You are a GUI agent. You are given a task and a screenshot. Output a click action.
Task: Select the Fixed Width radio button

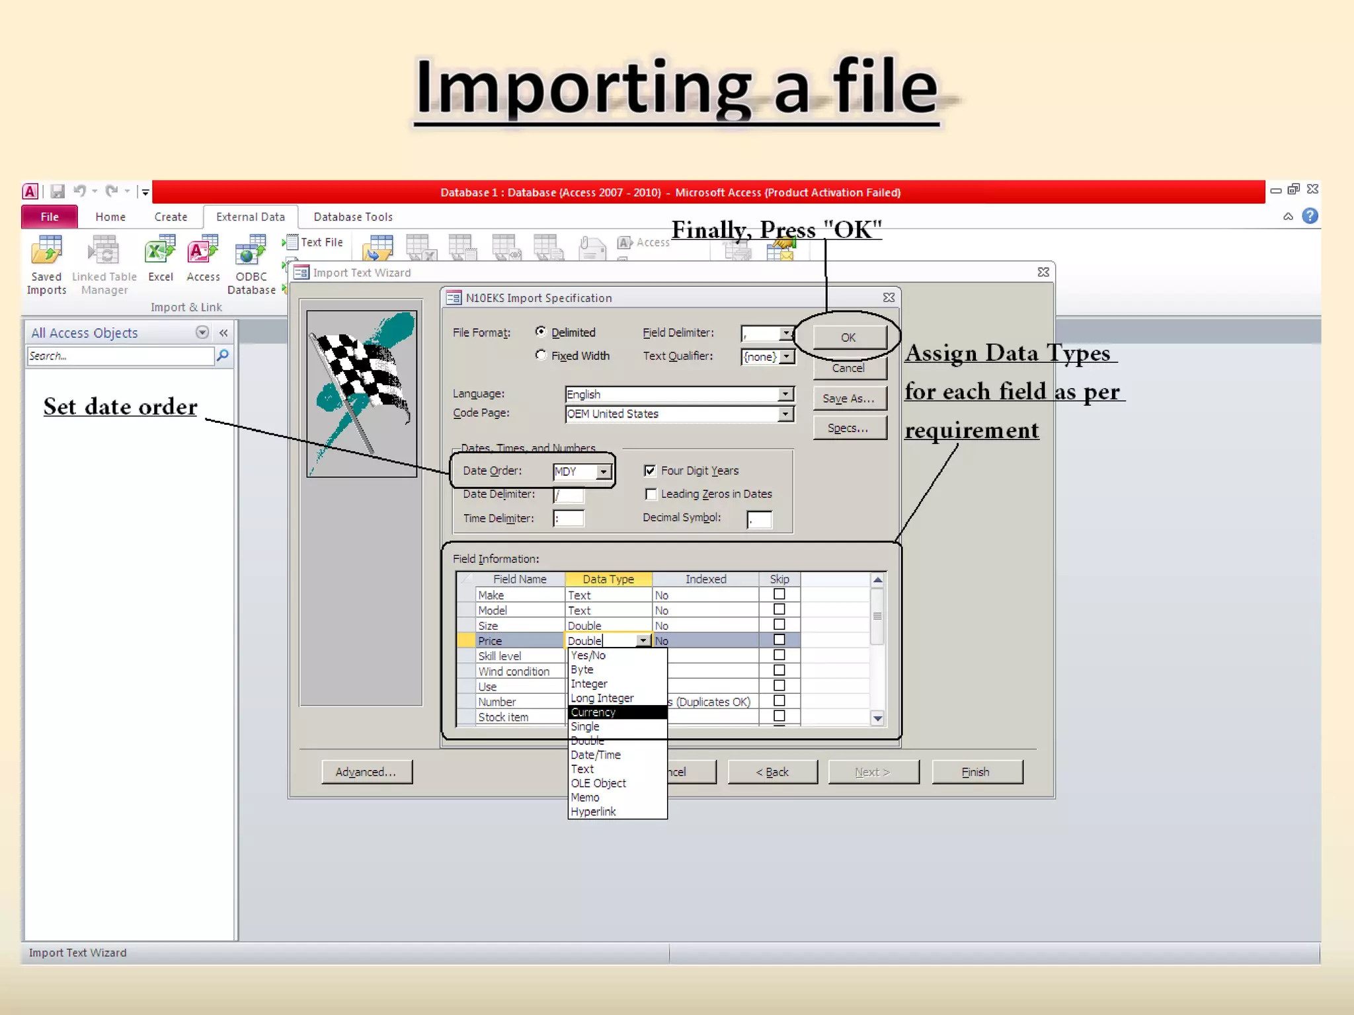[541, 356]
